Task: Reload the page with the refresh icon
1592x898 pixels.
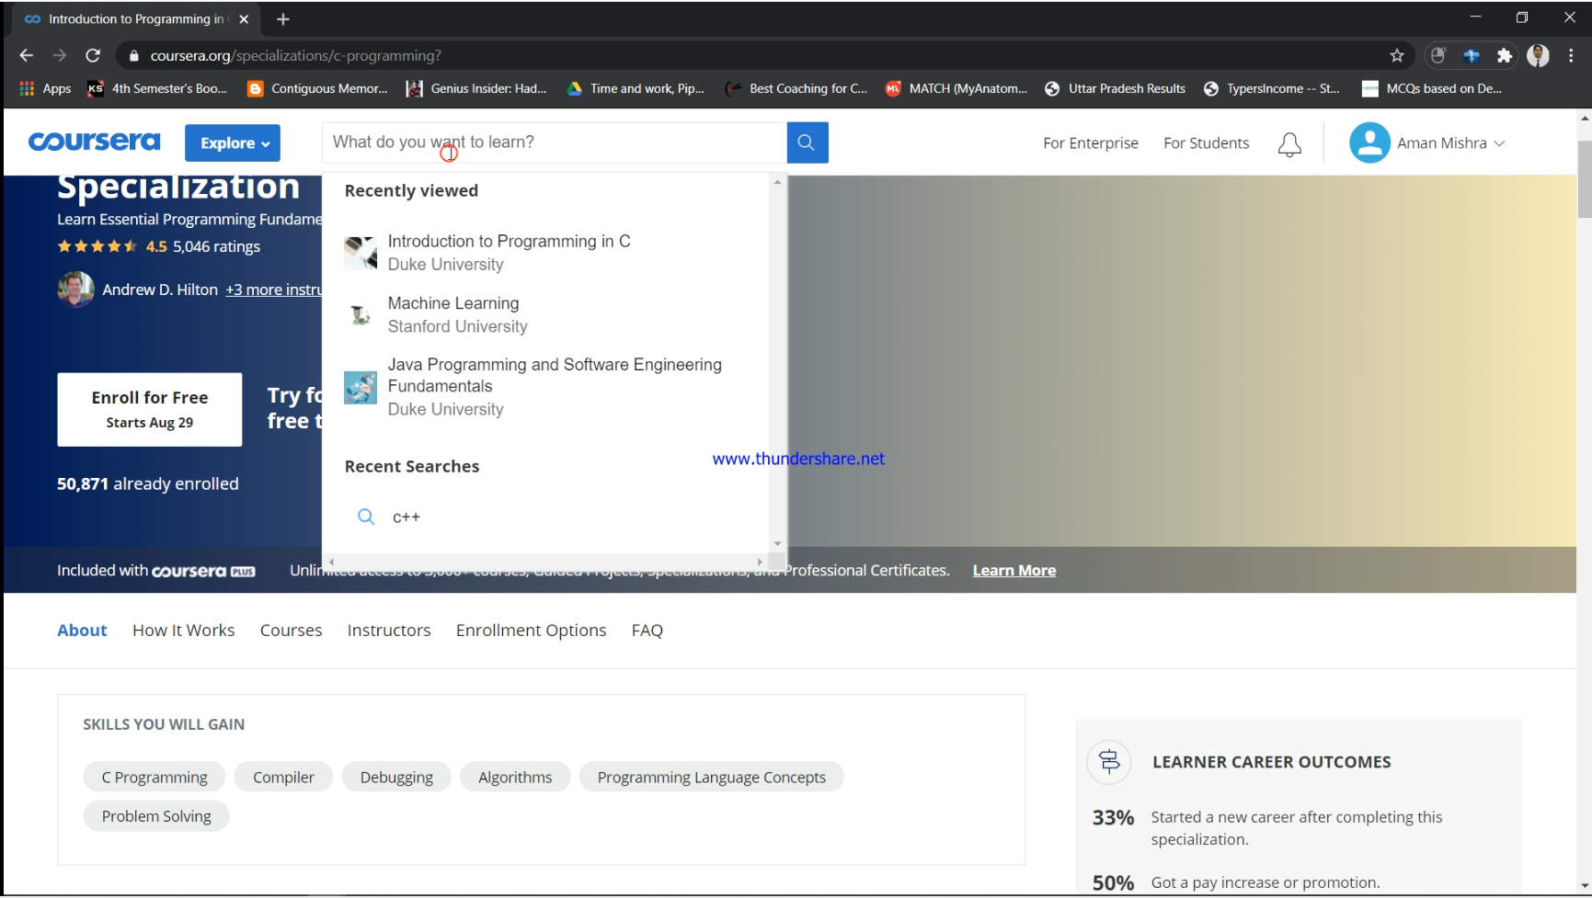Action: [x=93, y=56]
